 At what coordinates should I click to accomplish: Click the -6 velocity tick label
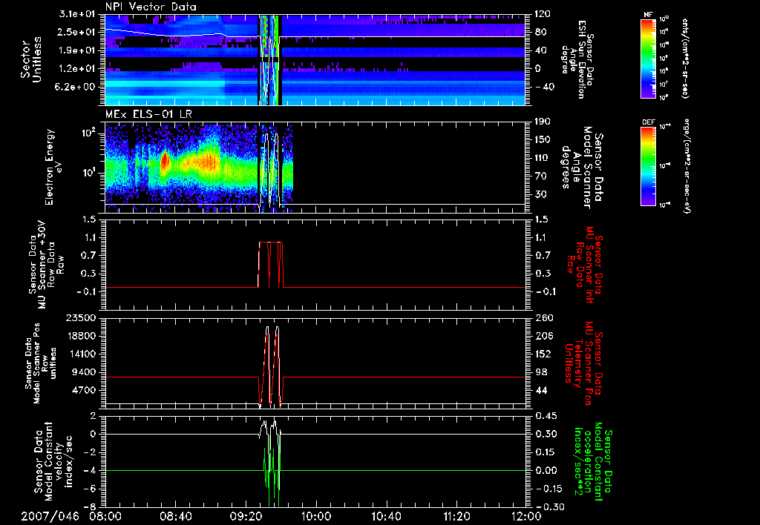coord(91,488)
